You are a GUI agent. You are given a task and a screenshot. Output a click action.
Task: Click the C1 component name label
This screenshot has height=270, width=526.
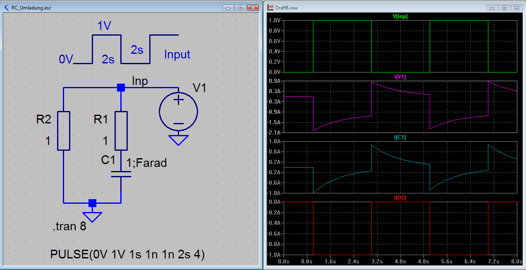point(109,159)
